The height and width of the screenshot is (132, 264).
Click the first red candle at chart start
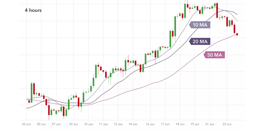pos(29,101)
